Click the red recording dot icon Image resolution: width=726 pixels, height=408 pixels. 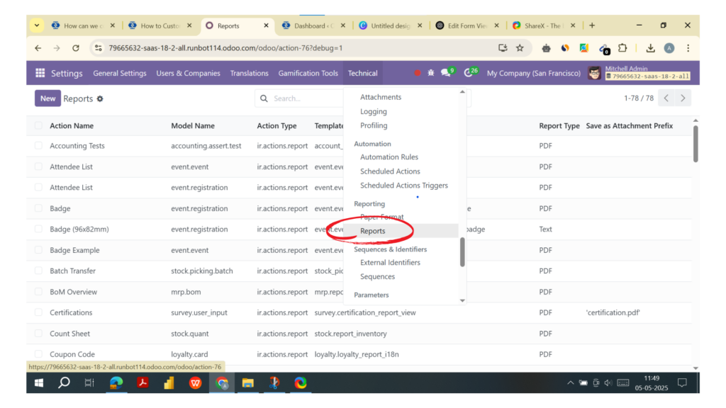(417, 72)
